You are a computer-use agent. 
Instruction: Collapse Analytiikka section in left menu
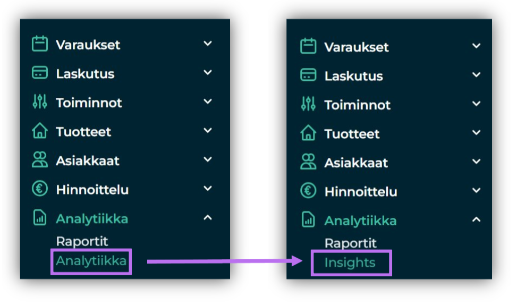(208, 218)
